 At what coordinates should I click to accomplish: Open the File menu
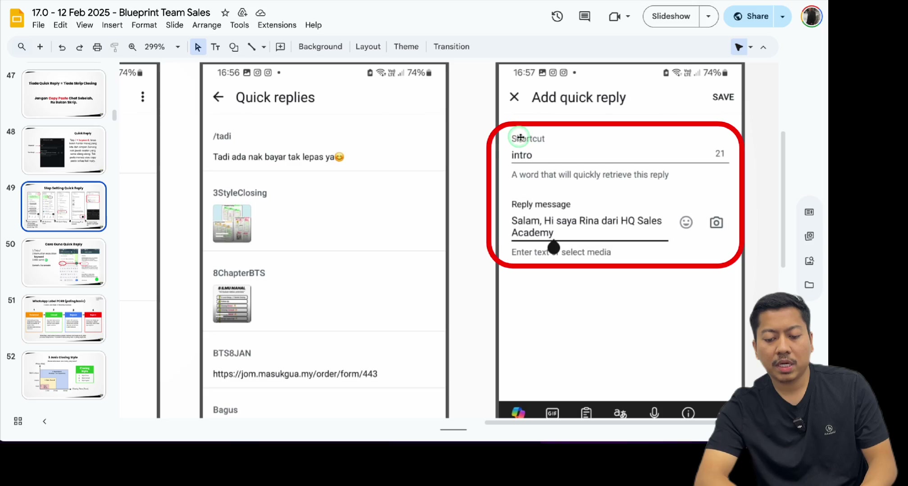pos(38,25)
